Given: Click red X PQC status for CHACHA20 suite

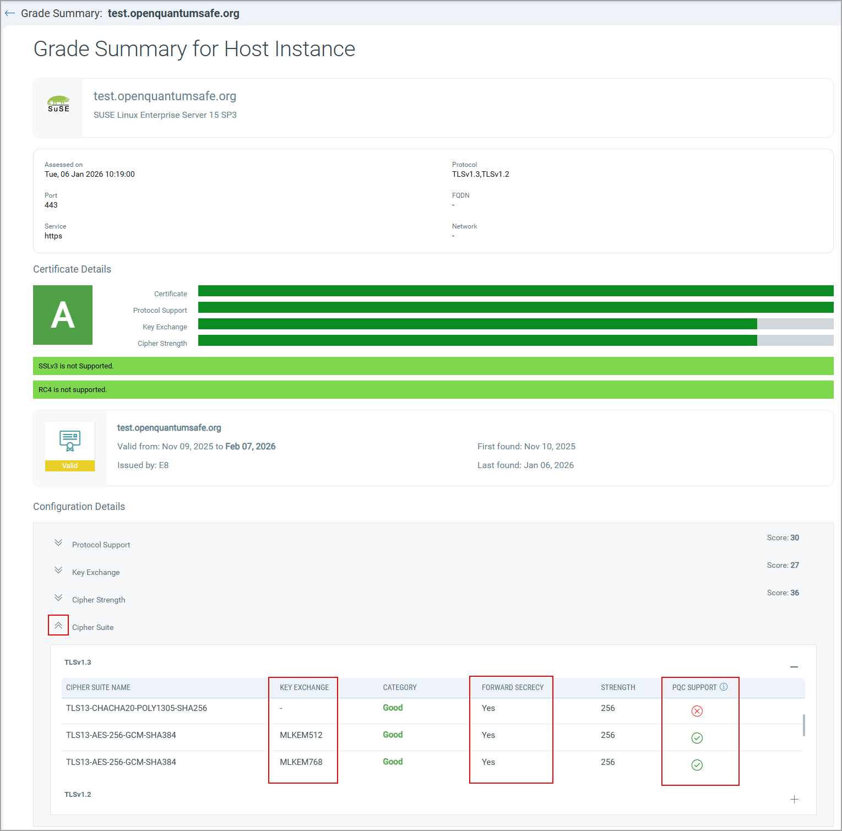Looking at the screenshot, I should coord(697,711).
